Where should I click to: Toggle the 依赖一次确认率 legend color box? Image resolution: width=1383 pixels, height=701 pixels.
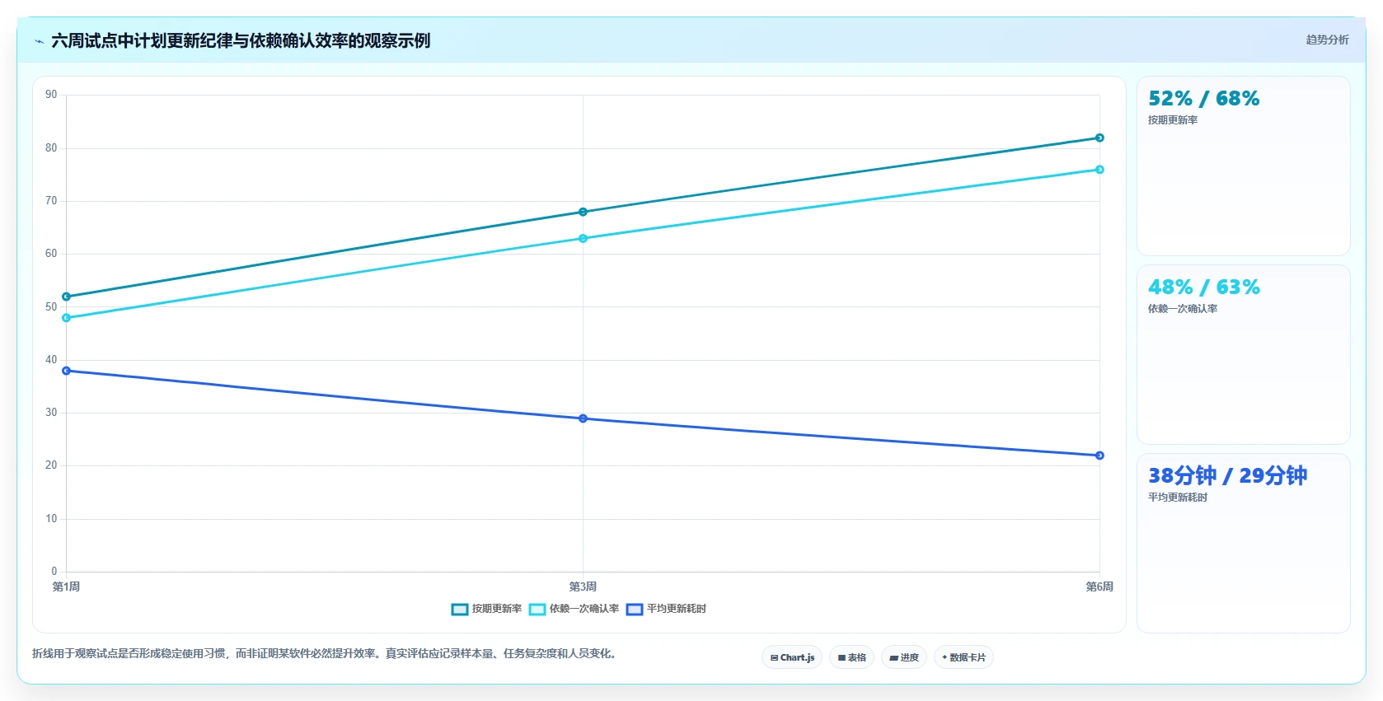[537, 610]
